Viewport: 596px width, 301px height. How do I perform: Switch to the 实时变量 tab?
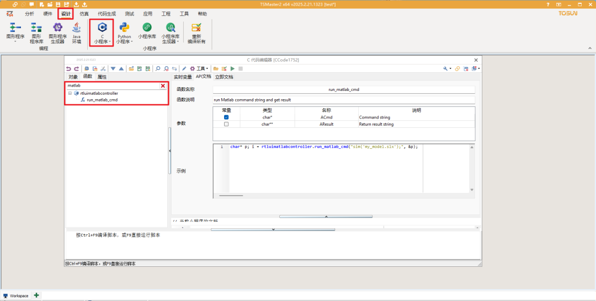coord(183,77)
